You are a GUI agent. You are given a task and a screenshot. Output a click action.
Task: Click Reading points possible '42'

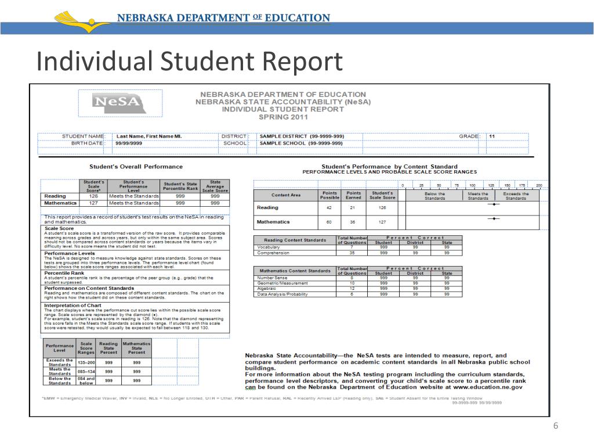[x=329, y=208]
